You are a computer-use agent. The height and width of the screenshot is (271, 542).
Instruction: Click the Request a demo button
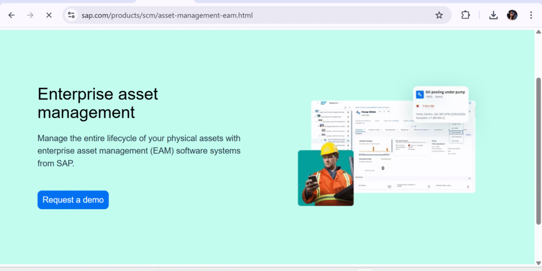pyautogui.click(x=73, y=200)
